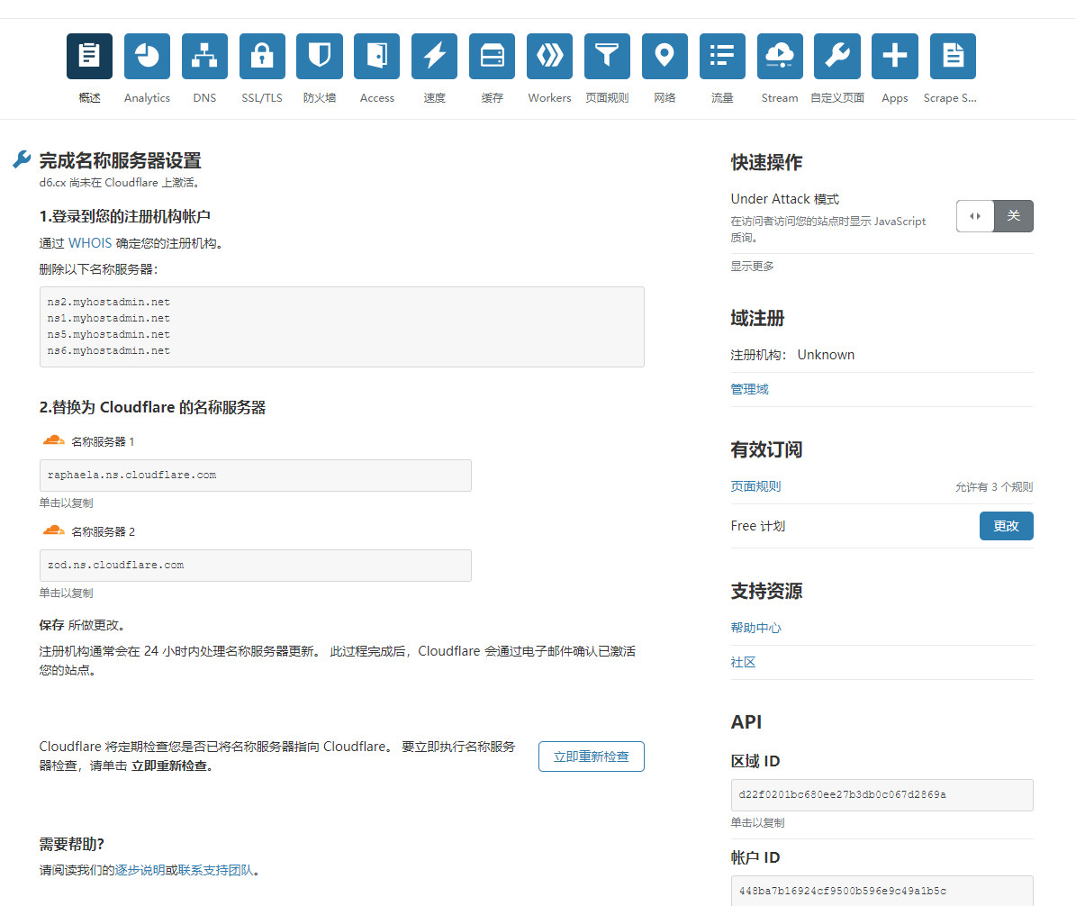Open the 缓存 drive icon
This screenshot has width=1076, height=906.
(x=492, y=56)
